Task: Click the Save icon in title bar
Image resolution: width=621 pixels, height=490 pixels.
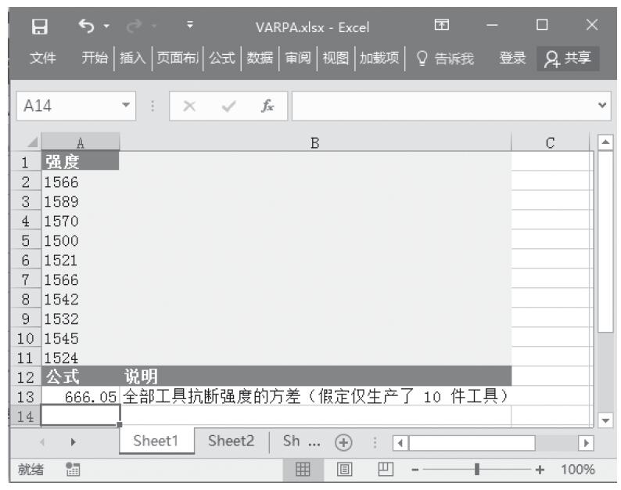Action: point(34,29)
